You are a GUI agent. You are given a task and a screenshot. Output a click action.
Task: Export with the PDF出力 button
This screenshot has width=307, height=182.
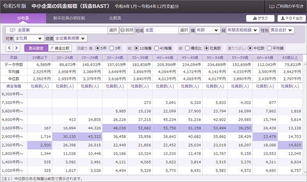(x=292, y=19)
